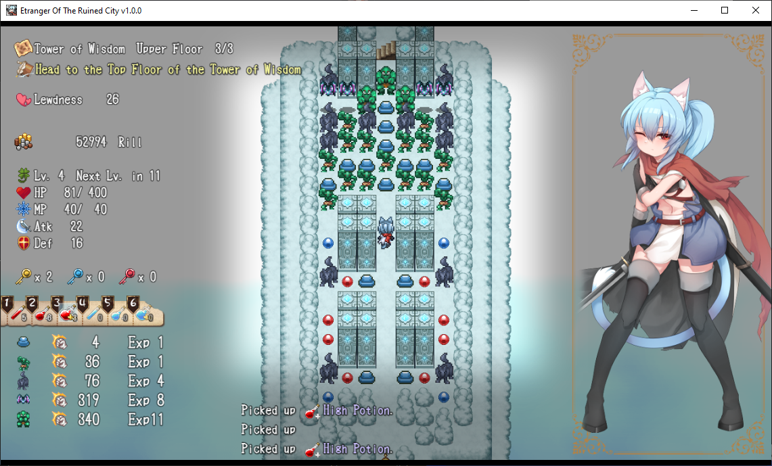This screenshot has height=466, width=772.
Task: Click the blue snowflake MP icon
Action: click(23, 209)
